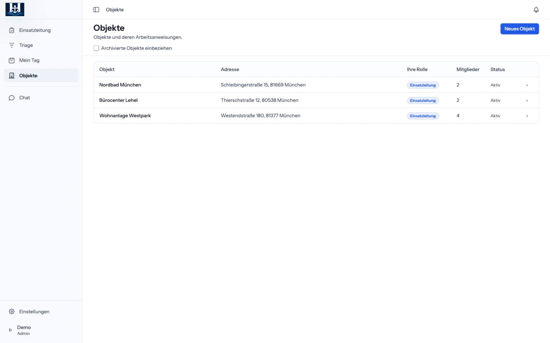Enable Archivierte Objekte einbeziehen checkbox
Screen dimensions: 550x343
pyautogui.click(x=96, y=48)
